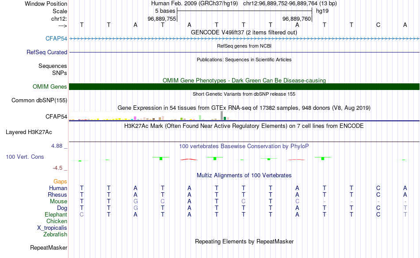420x258 pixels.
Task: Click the 'OMIM Gene Phenotypes' track title
Action: [244, 80]
